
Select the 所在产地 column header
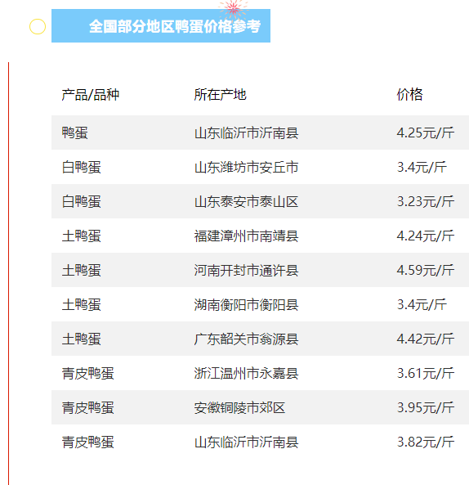tap(220, 95)
